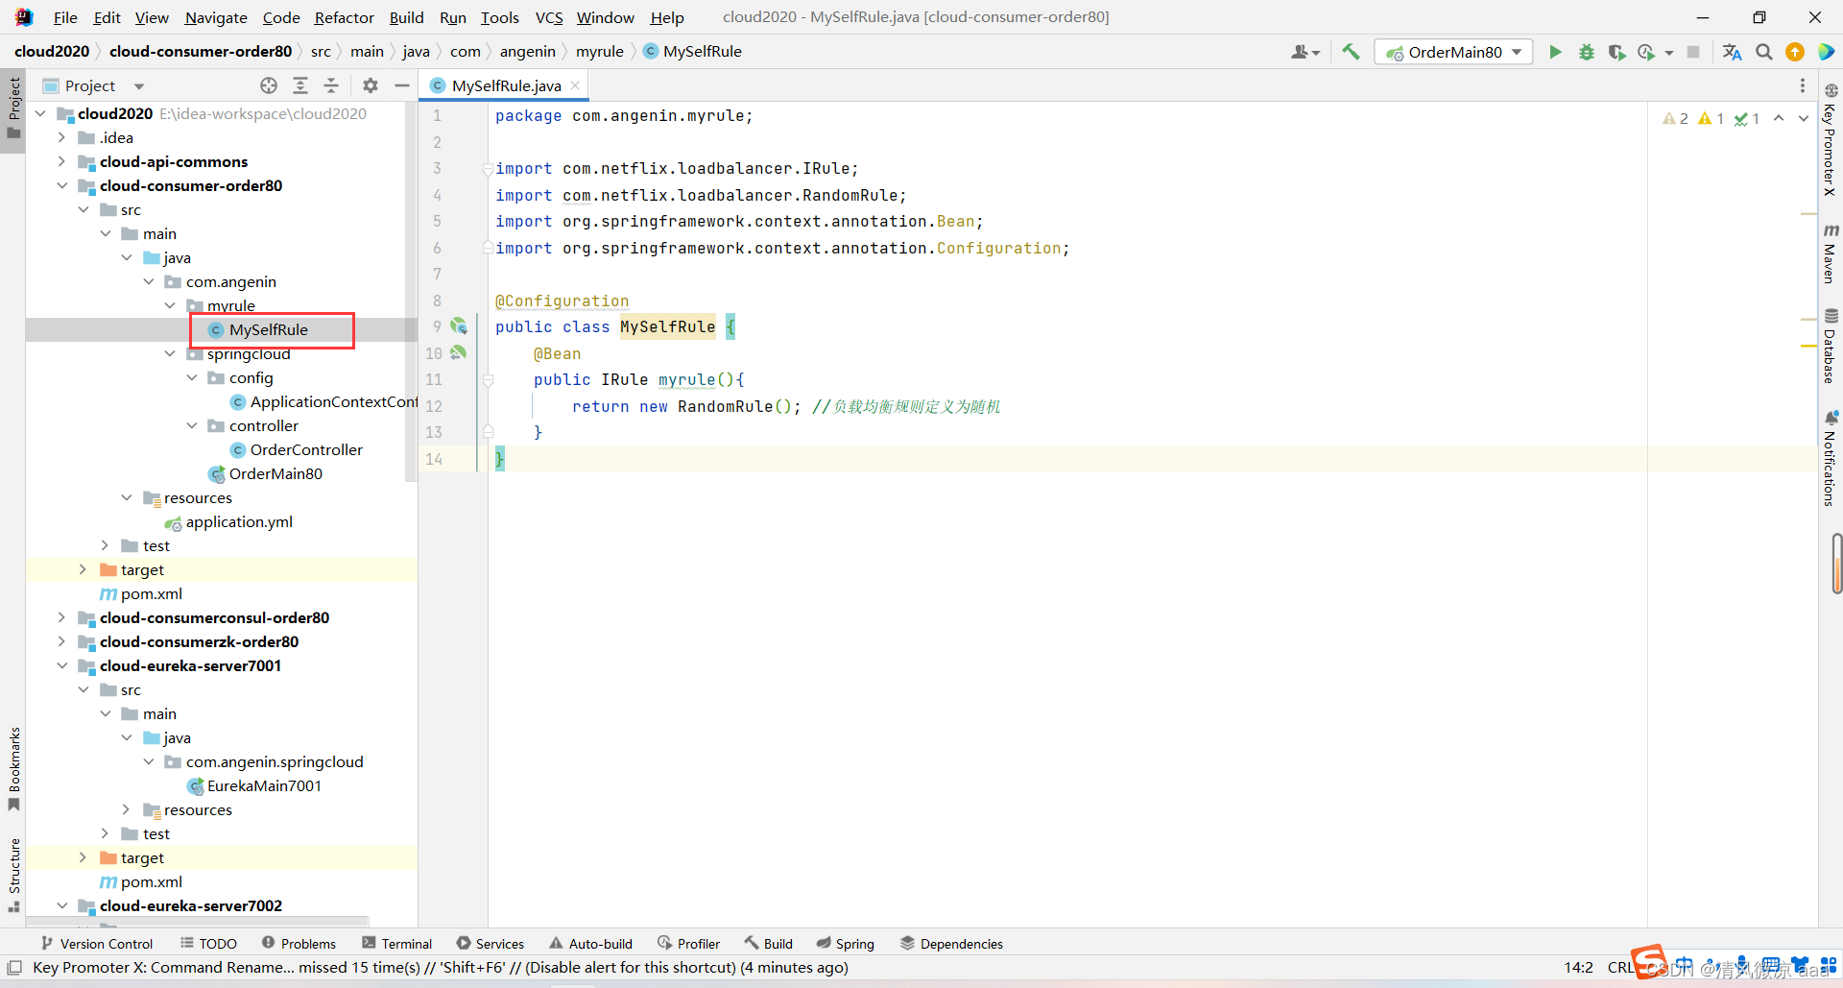Click the Build Project hammer icon
The width and height of the screenshot is (1843, 988).
click(1351, 52)
